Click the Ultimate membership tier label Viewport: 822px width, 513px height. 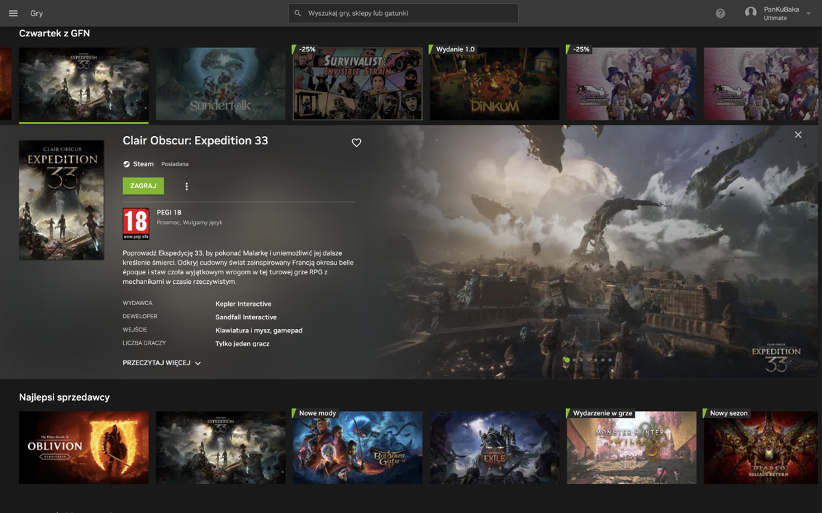775,18
